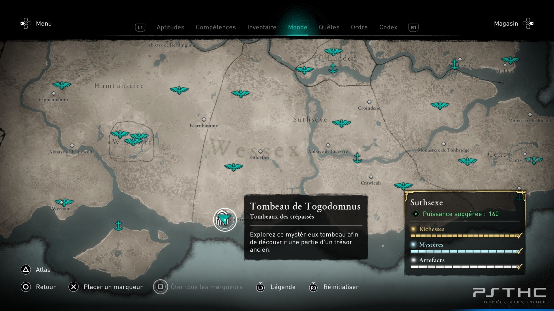Click the L1 shoulder button icon
Image resolution: width=554 pixels, height=311 pixels.
140,27
